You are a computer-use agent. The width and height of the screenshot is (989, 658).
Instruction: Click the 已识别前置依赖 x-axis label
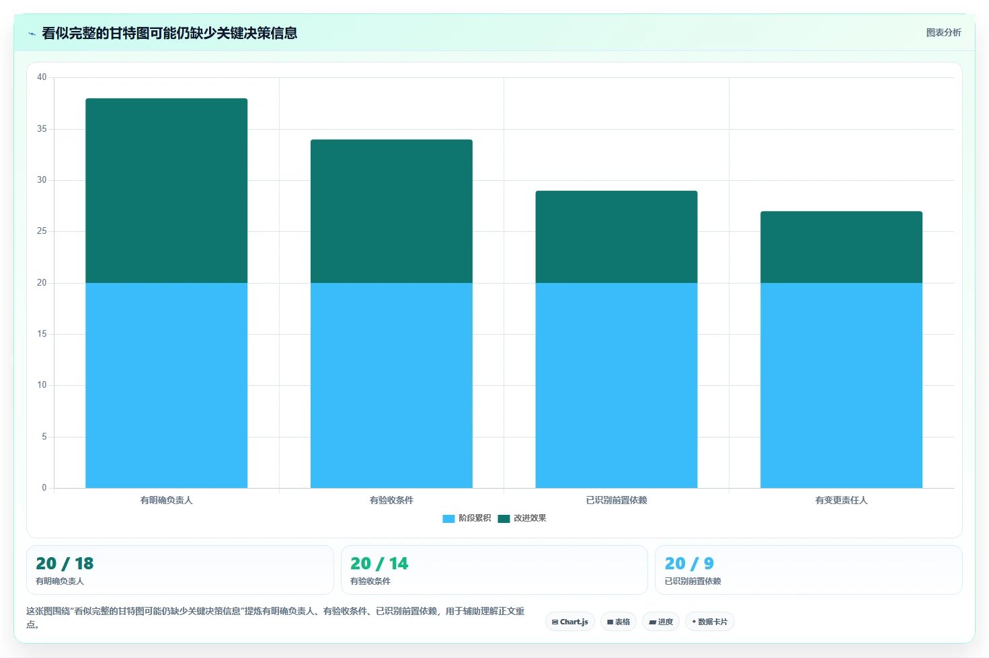pyautogui.click(x=617, y=500)
